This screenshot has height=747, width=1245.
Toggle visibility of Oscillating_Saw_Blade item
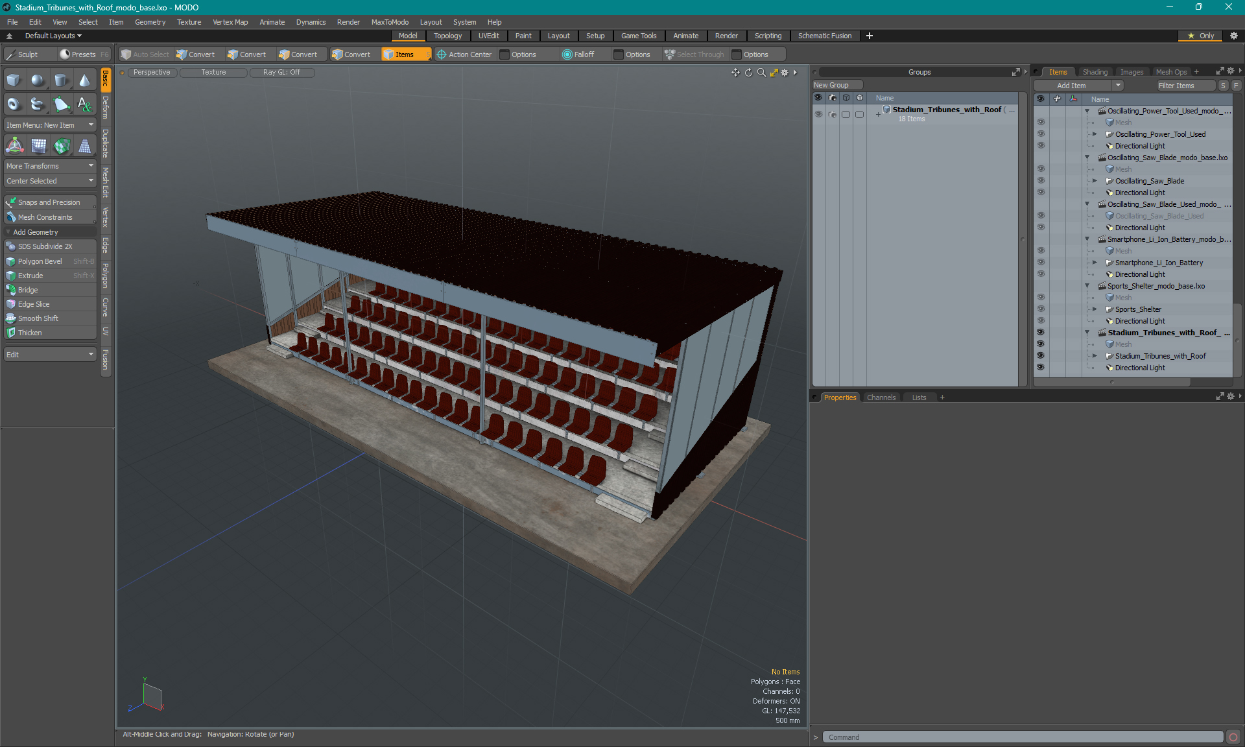coord(1041,181)
